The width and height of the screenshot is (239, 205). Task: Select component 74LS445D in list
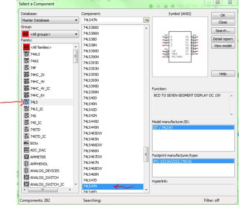(91, 121)
